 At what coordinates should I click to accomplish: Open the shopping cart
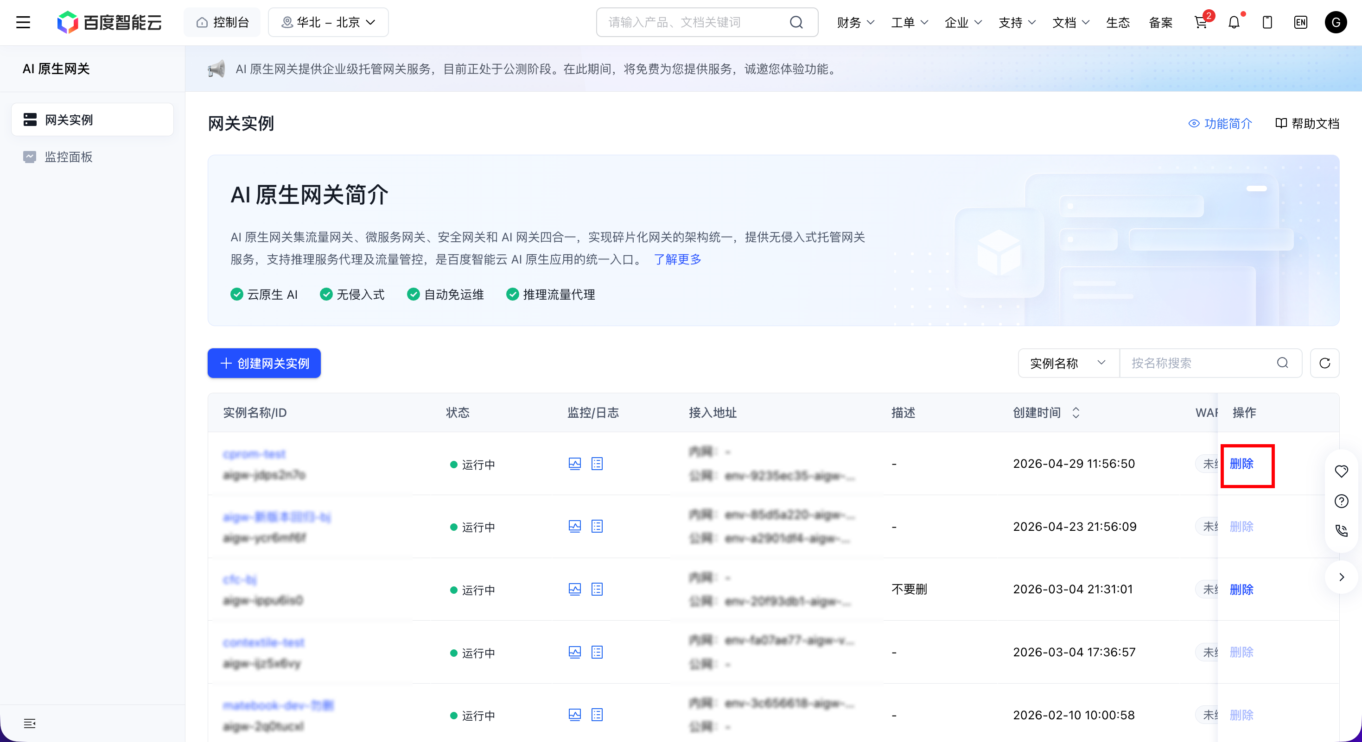[1201, 22]
